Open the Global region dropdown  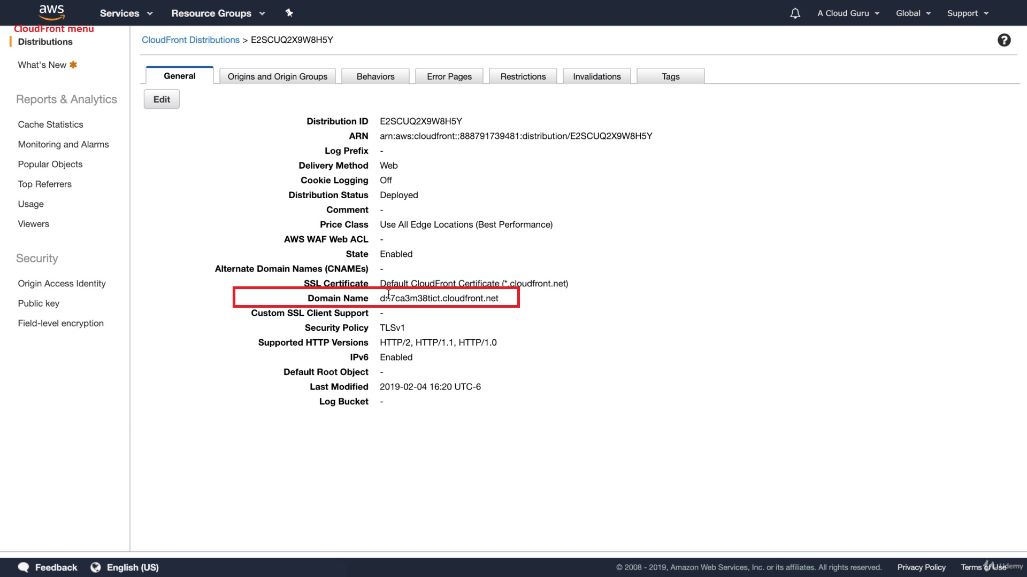913,13
